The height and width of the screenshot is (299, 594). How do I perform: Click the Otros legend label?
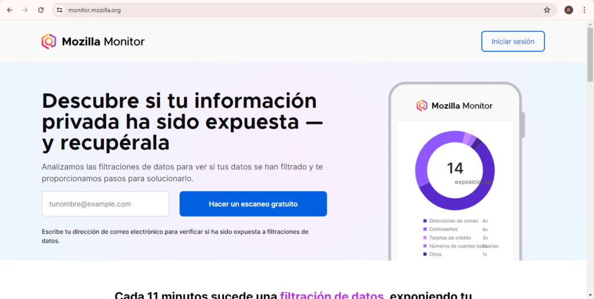[435, 254]
